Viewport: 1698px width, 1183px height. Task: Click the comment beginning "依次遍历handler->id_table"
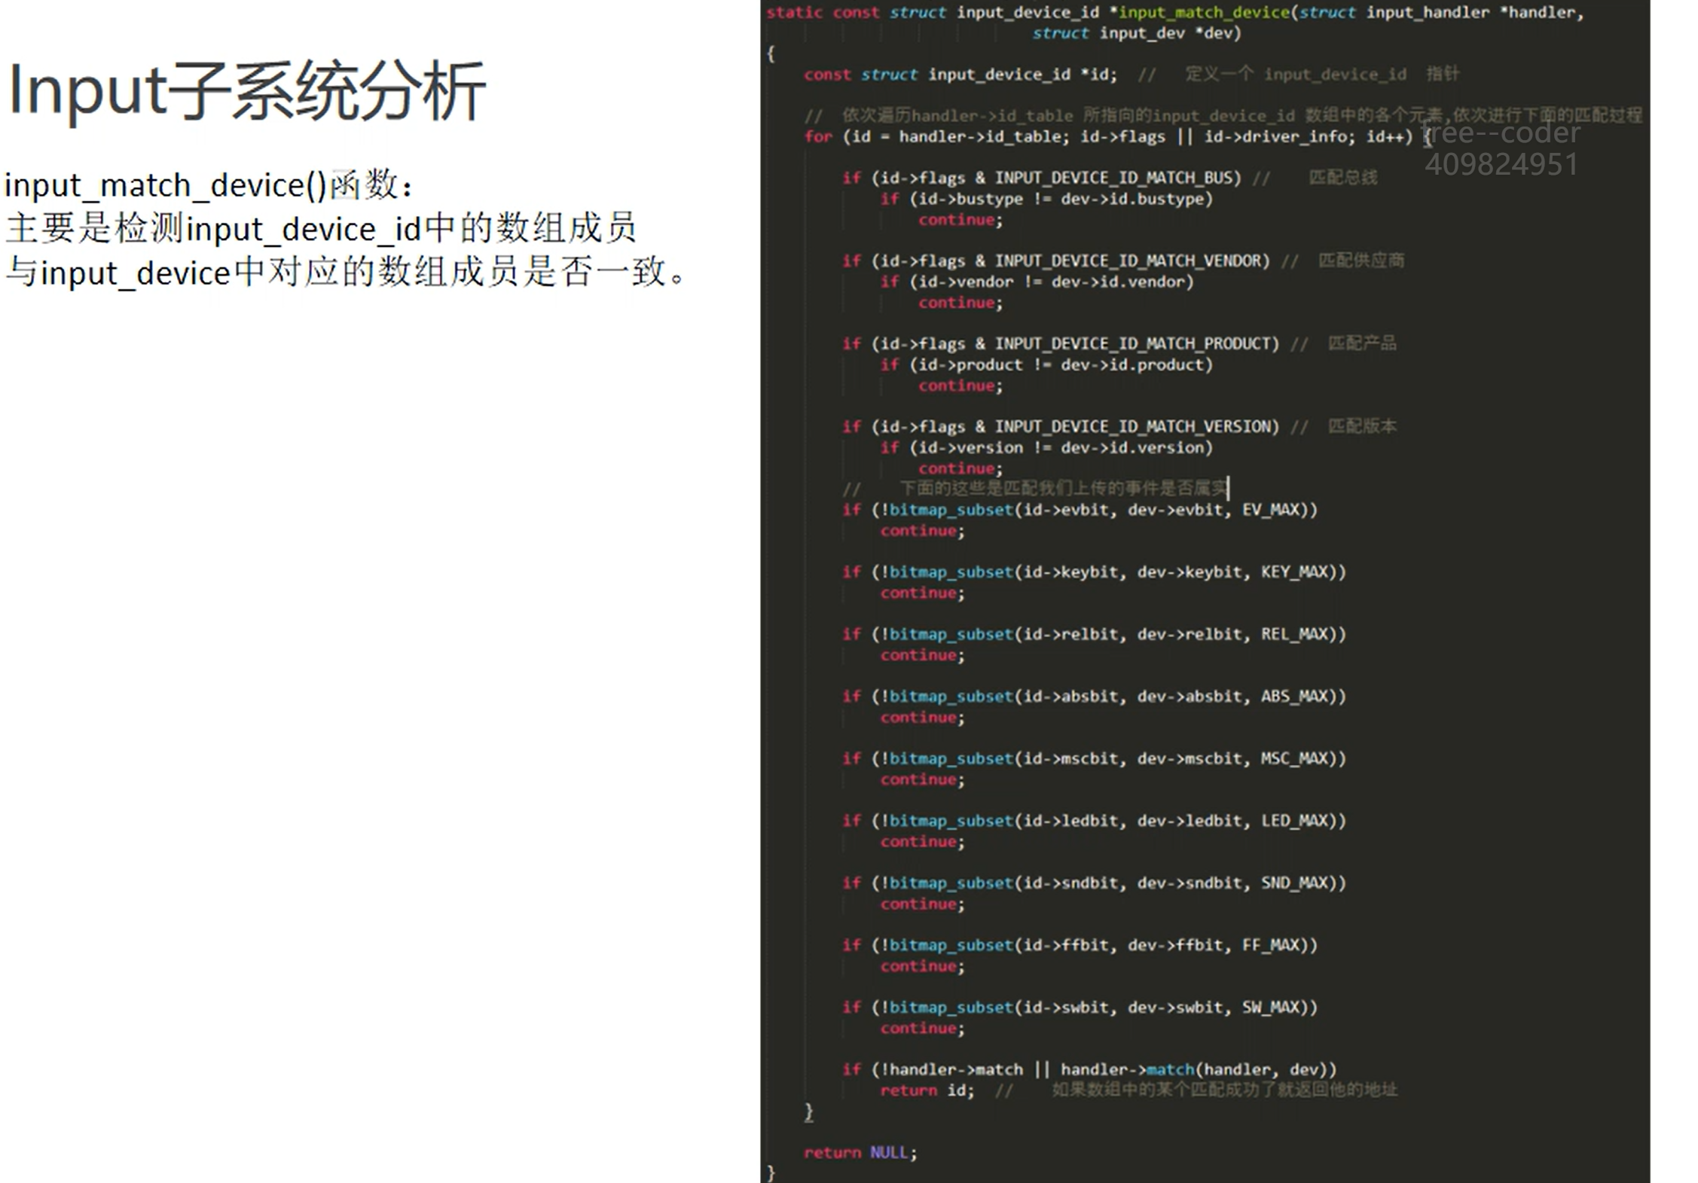pyautogui.click(x=1242, y=115)
